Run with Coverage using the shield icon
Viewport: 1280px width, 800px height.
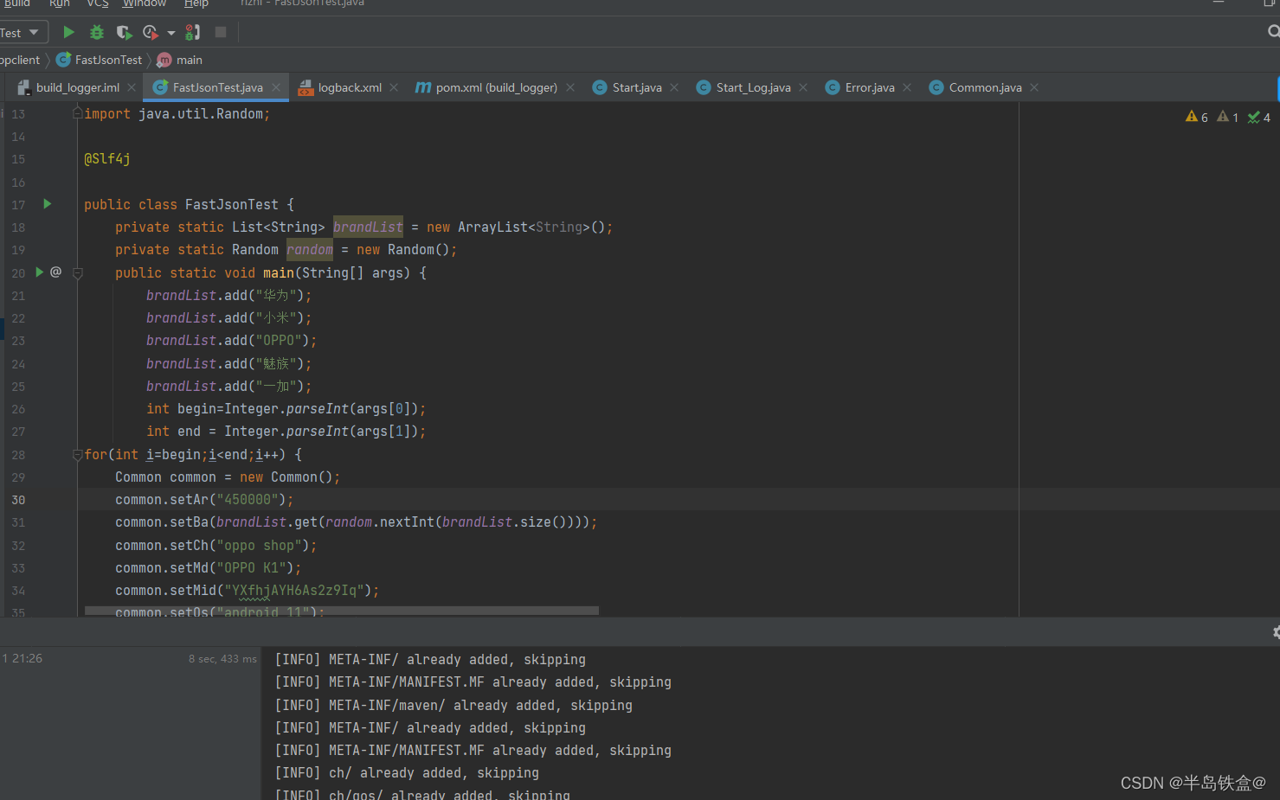pyautogui.click(x=124, y=32)
